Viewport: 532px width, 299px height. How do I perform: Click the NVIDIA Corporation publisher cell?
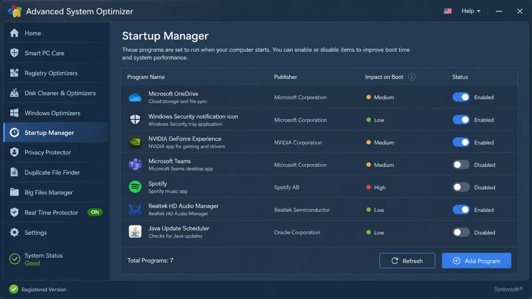pyautogui.click(x=298, y=143)
